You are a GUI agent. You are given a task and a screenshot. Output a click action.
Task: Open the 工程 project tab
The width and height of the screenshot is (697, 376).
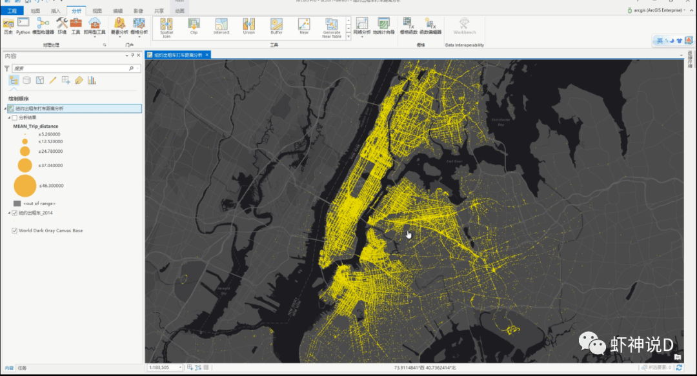12,11
